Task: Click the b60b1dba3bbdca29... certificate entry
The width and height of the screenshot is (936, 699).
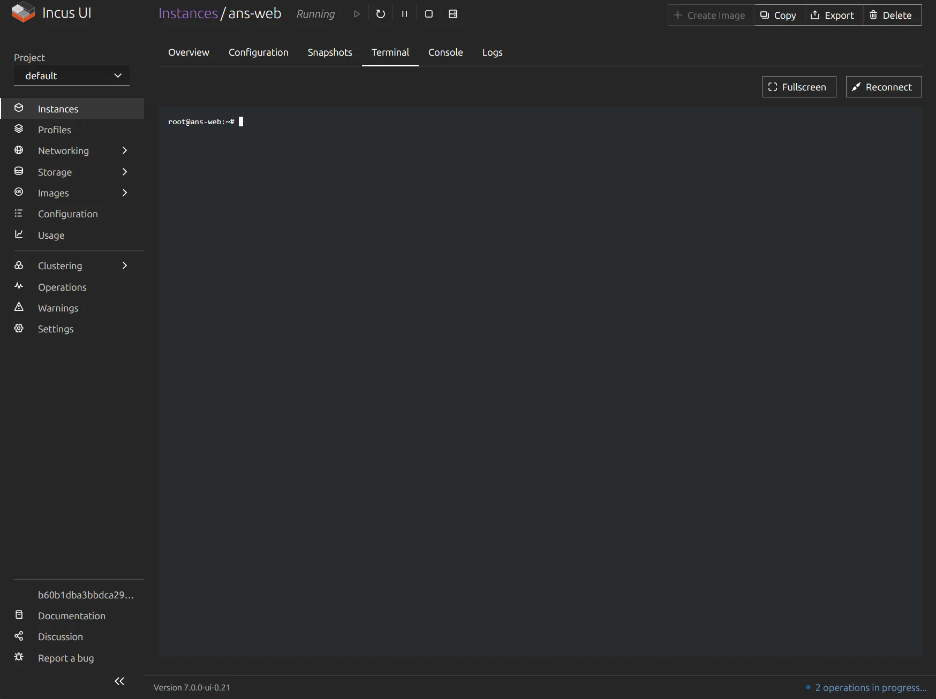Action: [86, 595]
